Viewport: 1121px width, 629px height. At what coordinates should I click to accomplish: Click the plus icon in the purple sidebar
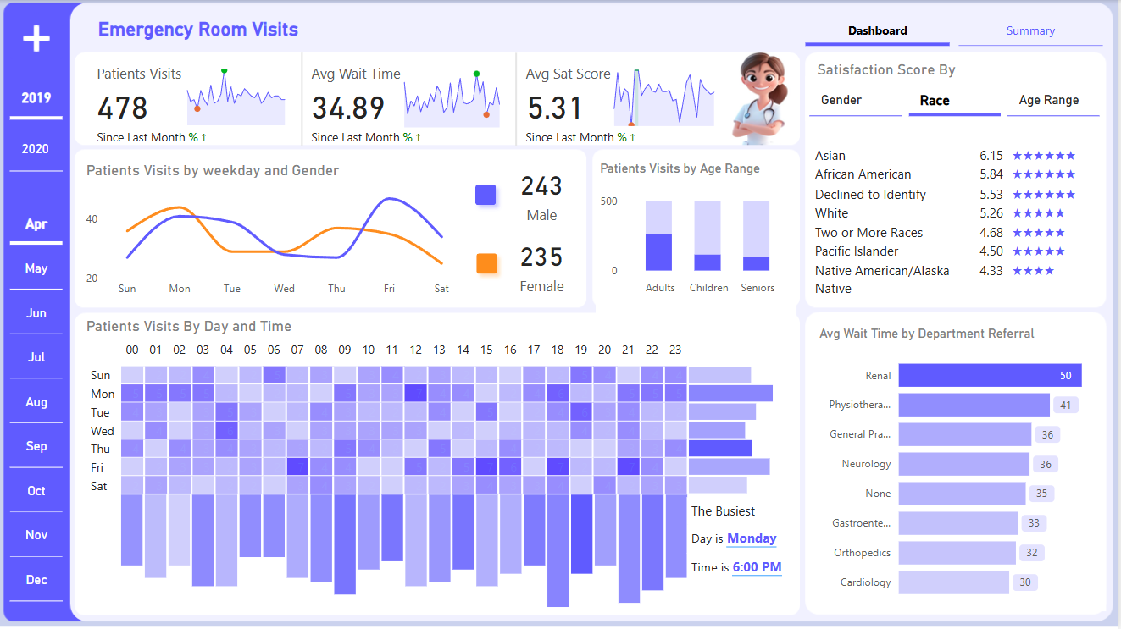tap(36, 38)
